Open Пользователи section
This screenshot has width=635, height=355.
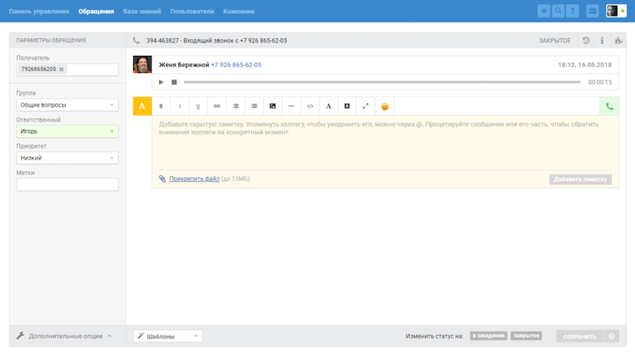(192, 11)
